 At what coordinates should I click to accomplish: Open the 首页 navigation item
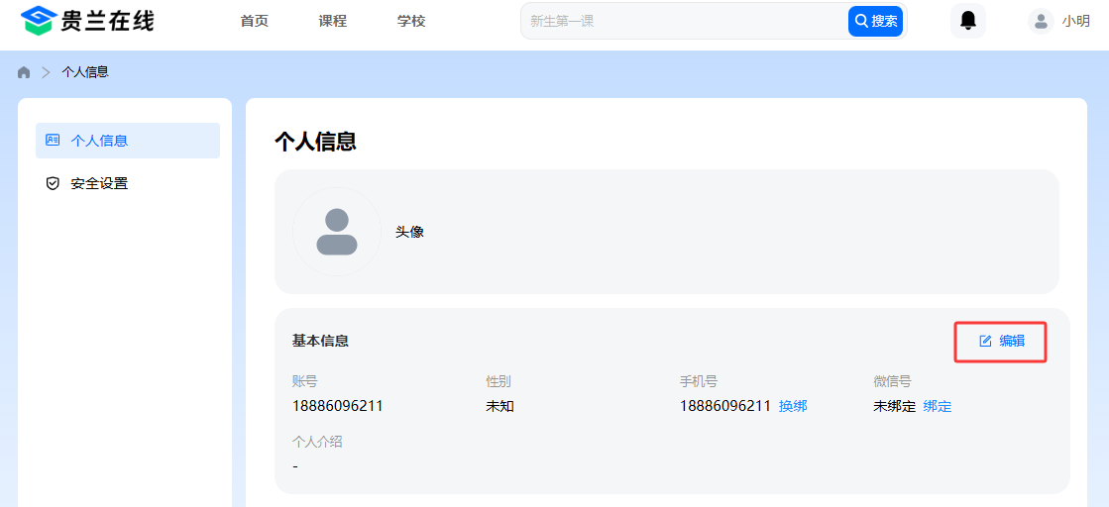(x=255, y=21)
